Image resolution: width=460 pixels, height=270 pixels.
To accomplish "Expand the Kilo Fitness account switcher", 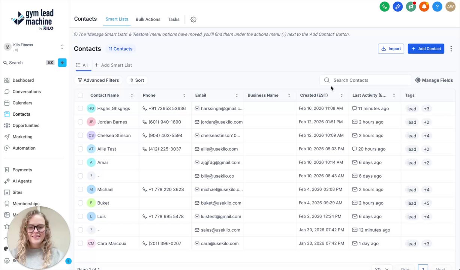I will point(62,47).
